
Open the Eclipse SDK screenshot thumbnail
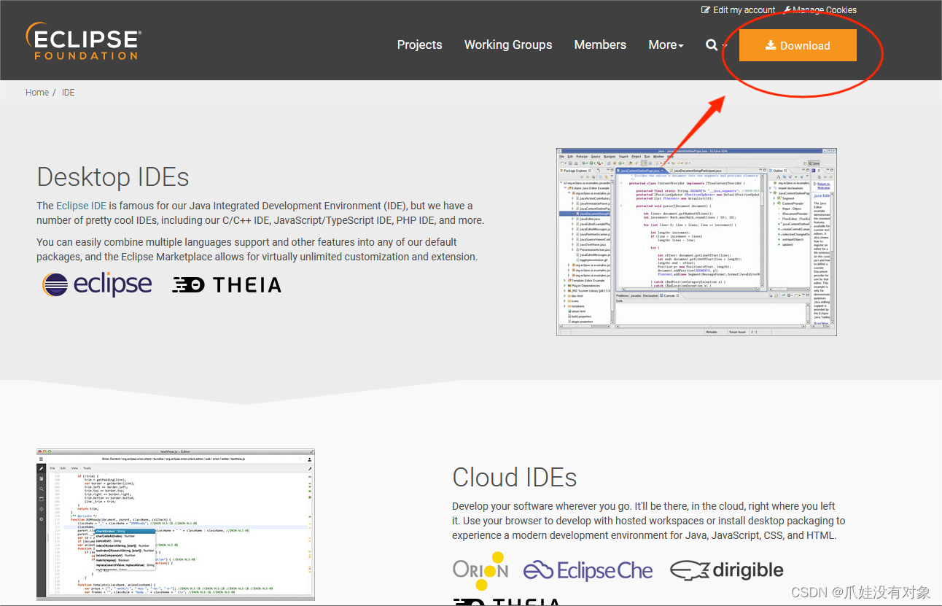click(696, 241)
